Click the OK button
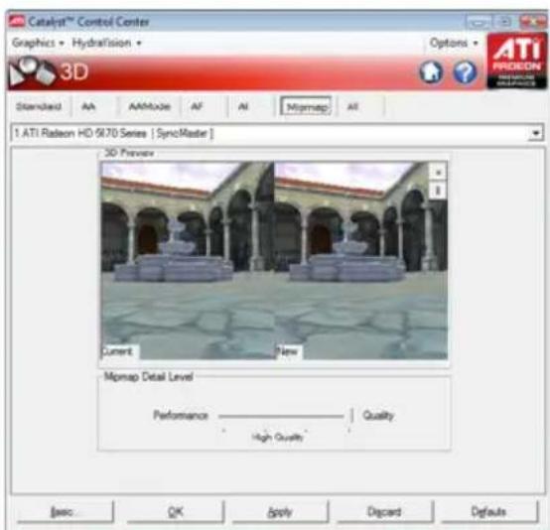The width and height of the screenshot is (550, 530). 176,512
